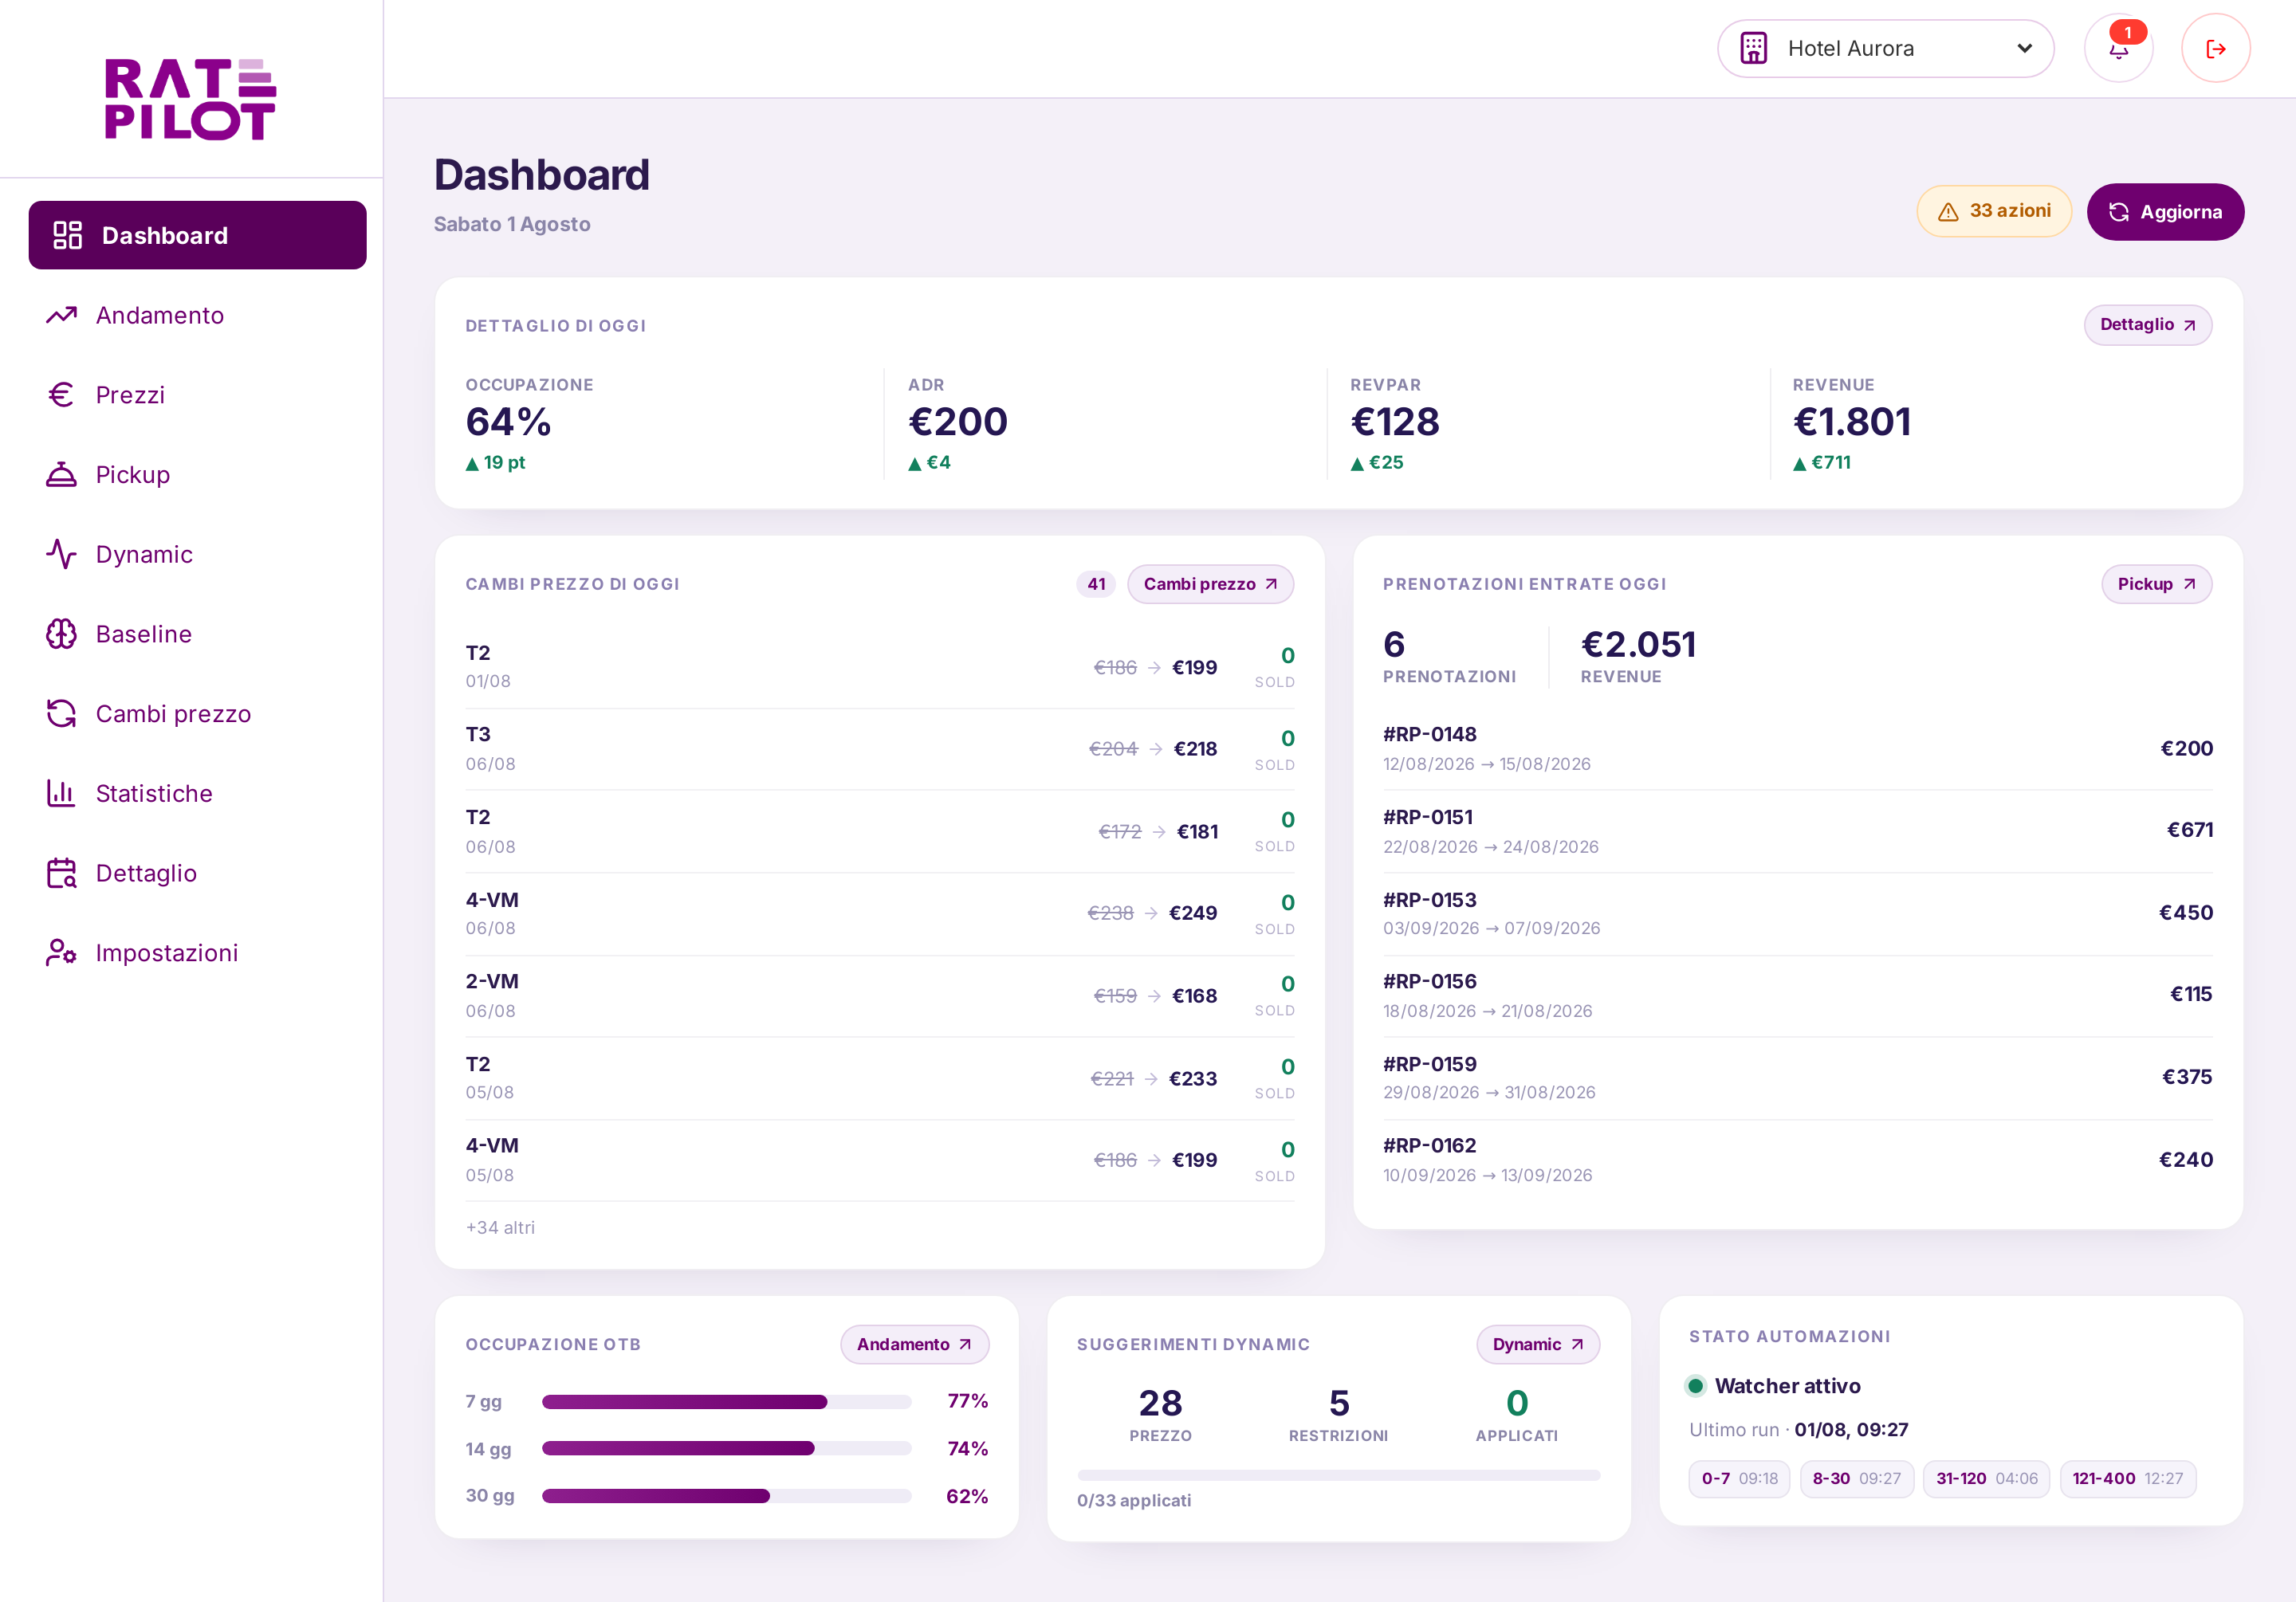Open Statistiche sidebar item

[197, 793]
